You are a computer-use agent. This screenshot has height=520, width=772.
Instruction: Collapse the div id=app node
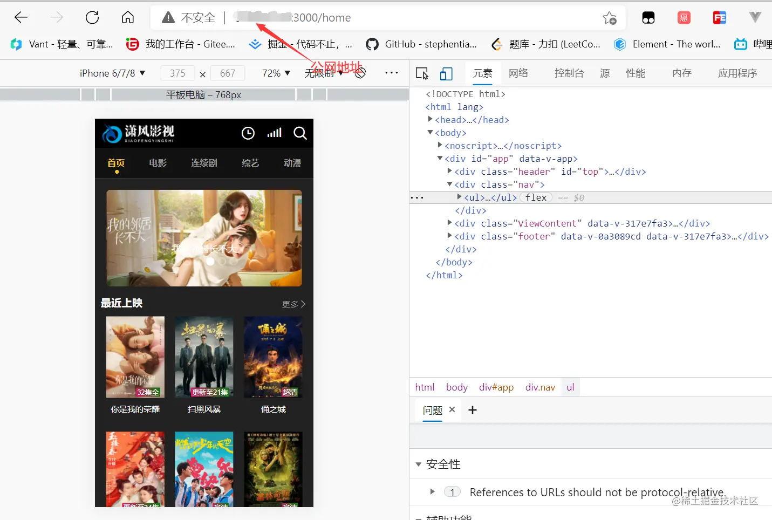[440, 158]
